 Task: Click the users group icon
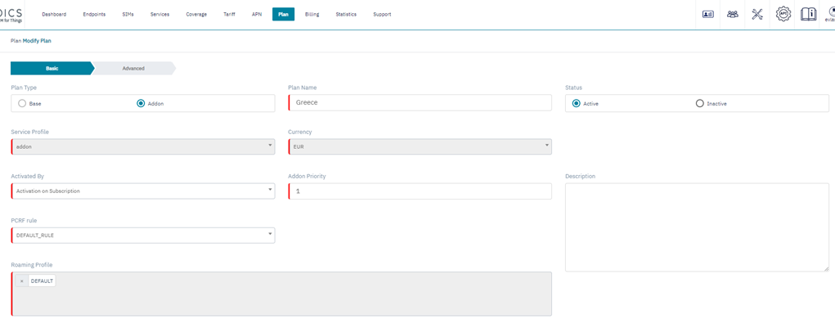[x=733, y=14]
